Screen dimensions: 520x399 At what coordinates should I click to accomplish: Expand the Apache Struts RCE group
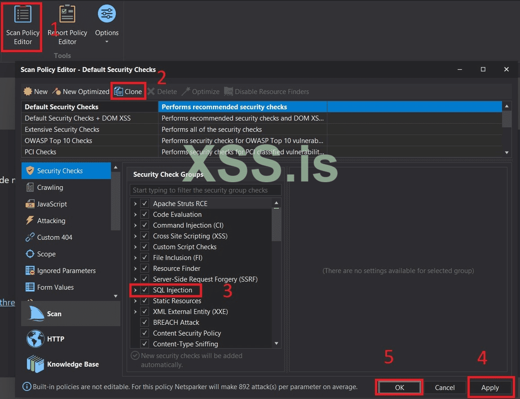click(x=135, y=203)
